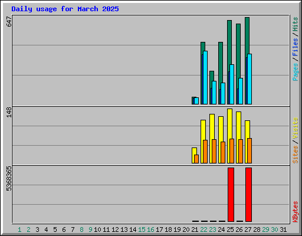Click the yellow Visits bar for day 21
The height and width of the screenshot is (236, 302).
pyautogui.click(x=193, y=155)
